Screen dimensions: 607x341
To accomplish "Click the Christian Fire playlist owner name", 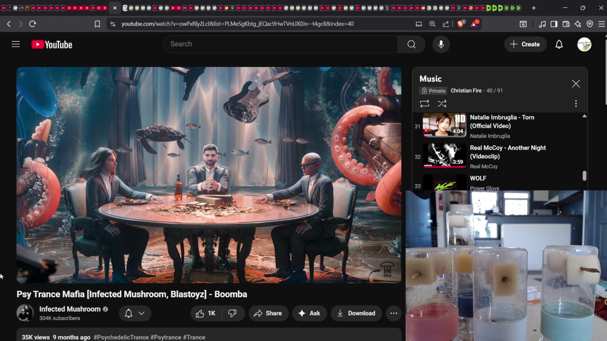I will tap(466, 90).
